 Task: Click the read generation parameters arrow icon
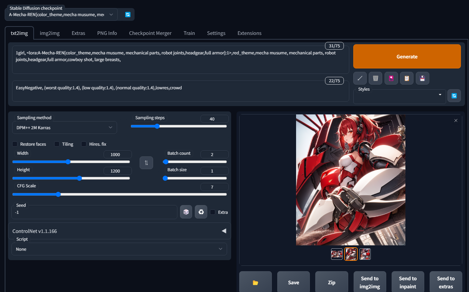pos(360,78)
